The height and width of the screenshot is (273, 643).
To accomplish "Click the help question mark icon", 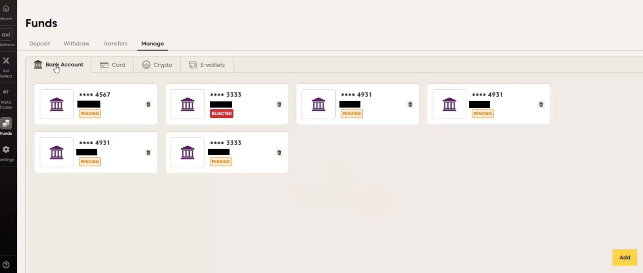I will coord(6,265).
